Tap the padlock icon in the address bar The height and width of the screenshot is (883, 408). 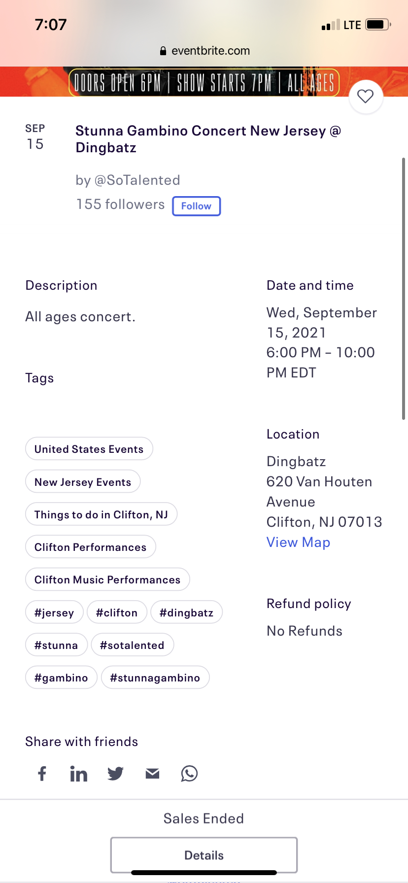(x=163, y=50)
